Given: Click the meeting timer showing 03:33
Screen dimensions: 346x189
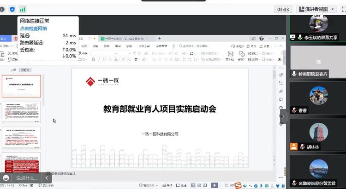Looking at the screenshot, I should pos(282,9).
